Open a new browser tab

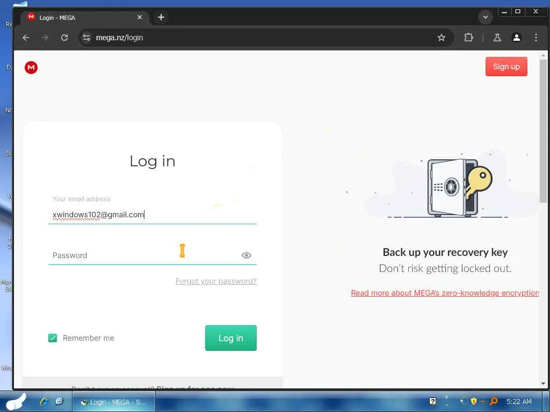click(161, 17)
